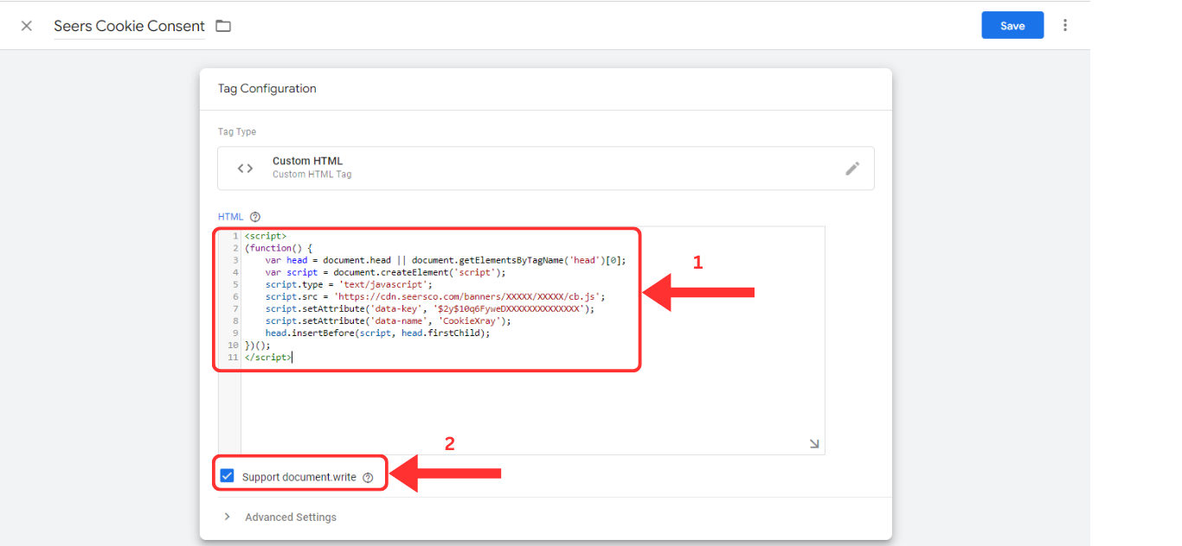Click the help icon beside Support document.write

368,477
